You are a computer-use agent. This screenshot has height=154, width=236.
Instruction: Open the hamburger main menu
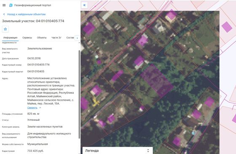click(4, 5)
